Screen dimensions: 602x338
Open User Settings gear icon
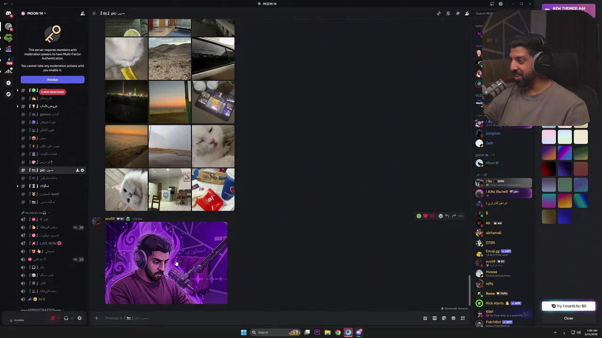[x=79, y=318]
